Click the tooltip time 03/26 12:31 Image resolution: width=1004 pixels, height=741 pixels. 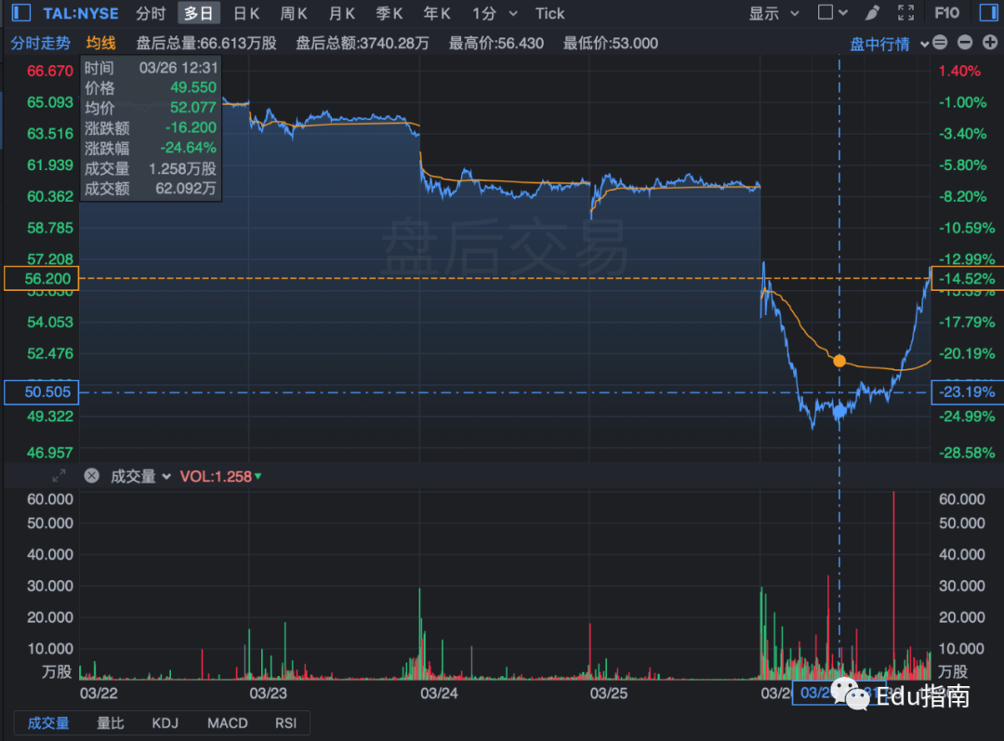178,68
